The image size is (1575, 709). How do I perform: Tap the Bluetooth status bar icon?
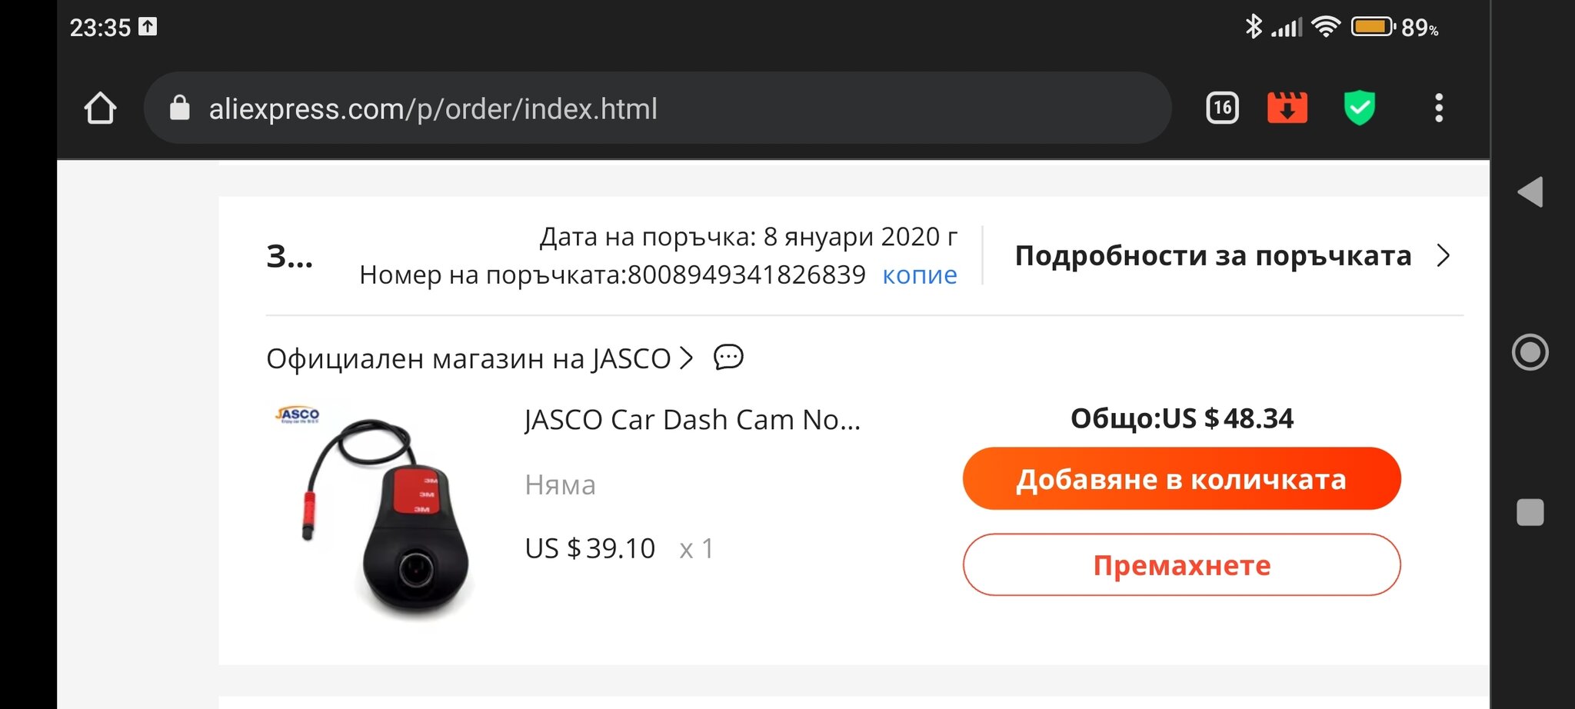tap(1254, 27)
